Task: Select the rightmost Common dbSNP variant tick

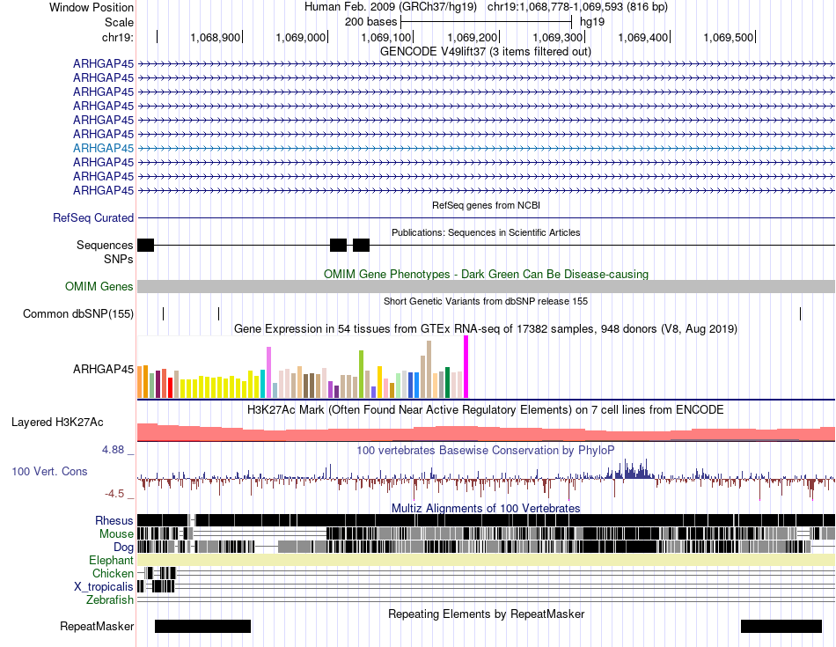Action: (800, 313)
